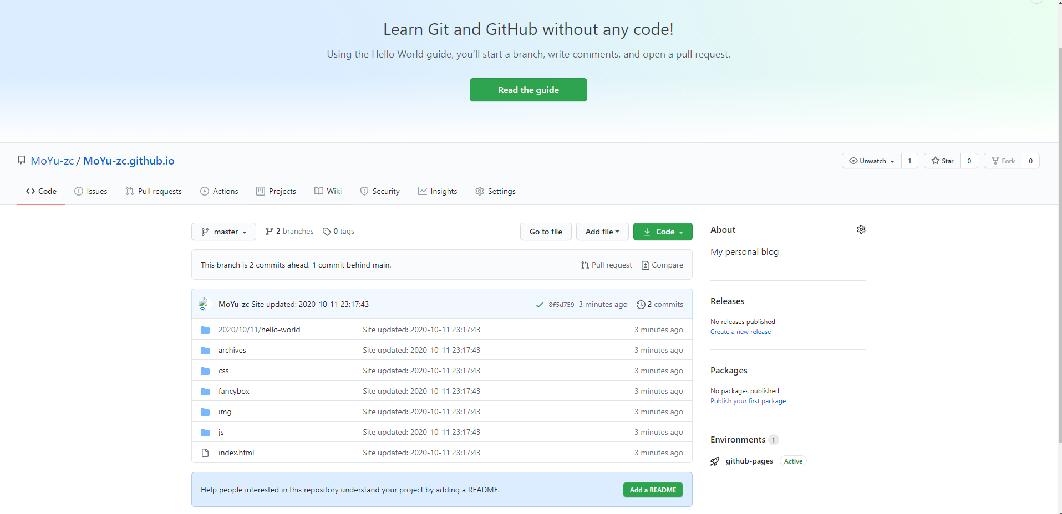Open the green Code download dropdown

(x=663, y=232)
